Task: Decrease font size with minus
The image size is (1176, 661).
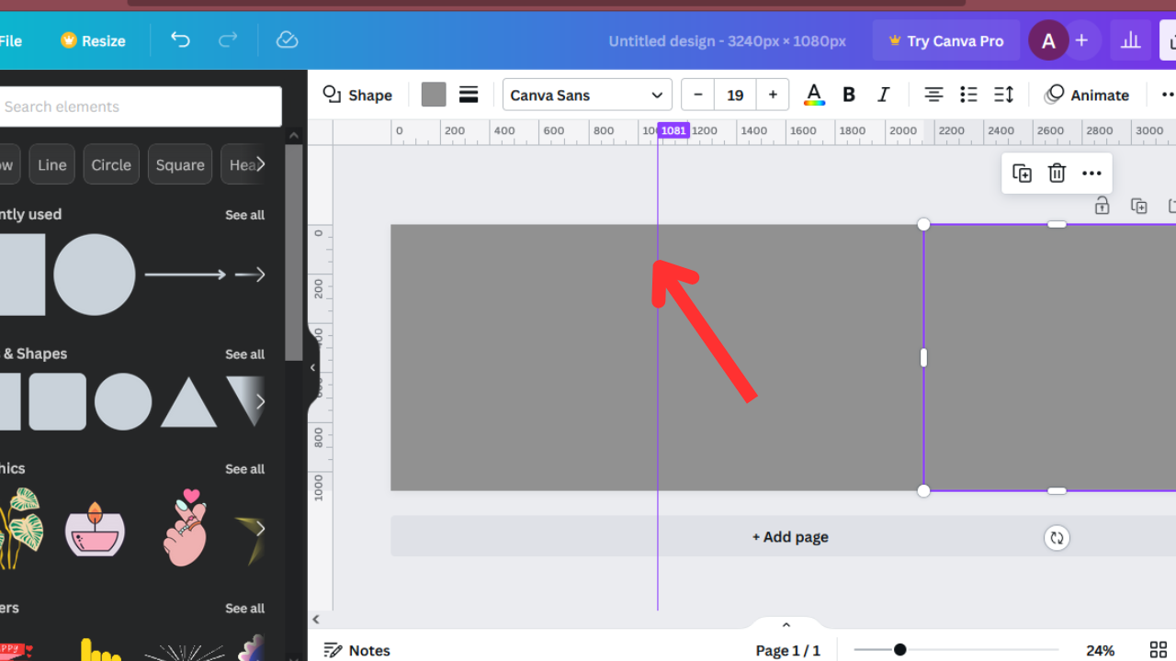Action: pyautogui.click(x=698, y=95)
